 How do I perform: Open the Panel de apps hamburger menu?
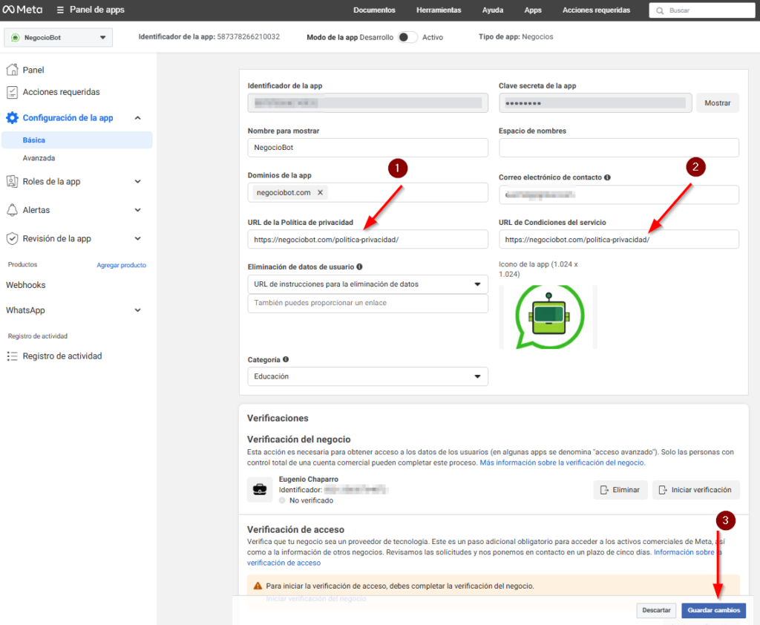tap(60, 10)
